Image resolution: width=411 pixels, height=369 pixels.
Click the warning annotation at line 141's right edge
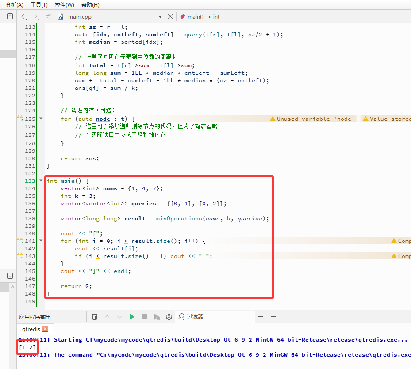pyautogui.click(x=401, y=241)
